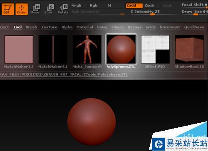The image size is (208, 151).
Task: Adjust the Rgb Intensity slider
Action: (98, 12)
